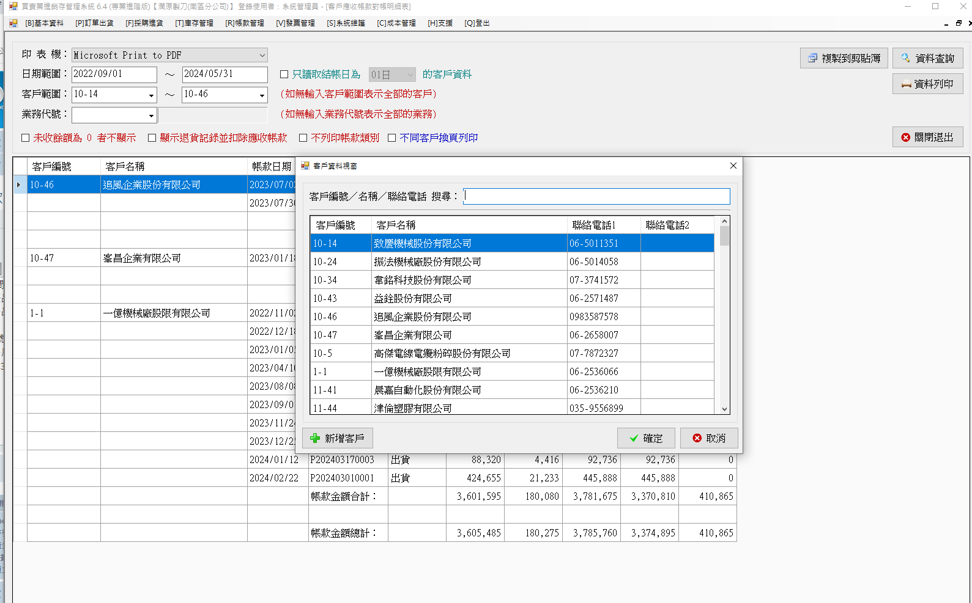The width and height of the screenshot is (972, 603).
Task: Click the 確定 button
Action: click(x=646, y=438)
